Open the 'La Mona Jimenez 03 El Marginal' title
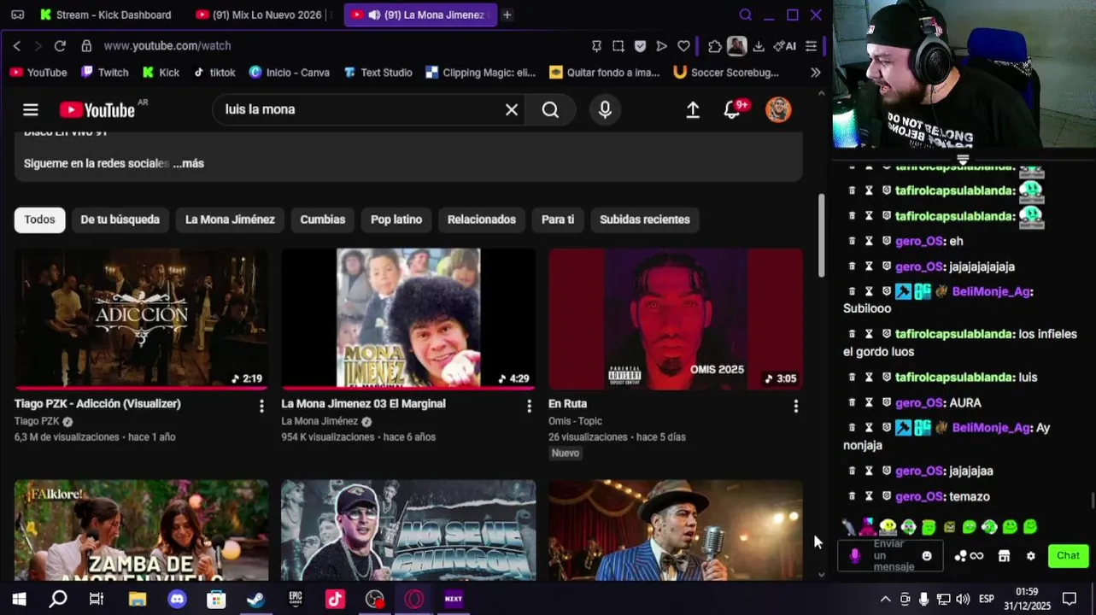Viewport: 1096px width, 615px height. (363, 403)
